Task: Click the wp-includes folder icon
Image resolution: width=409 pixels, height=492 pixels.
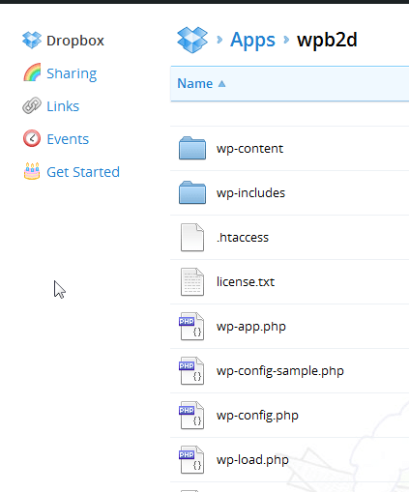Action: pyautogui.click(x=192, y=192)
